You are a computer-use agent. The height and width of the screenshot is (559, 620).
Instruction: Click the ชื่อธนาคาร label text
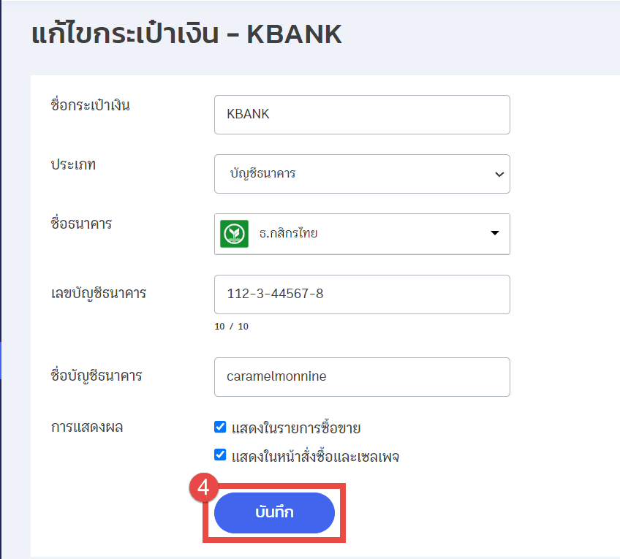click(81, 224)
